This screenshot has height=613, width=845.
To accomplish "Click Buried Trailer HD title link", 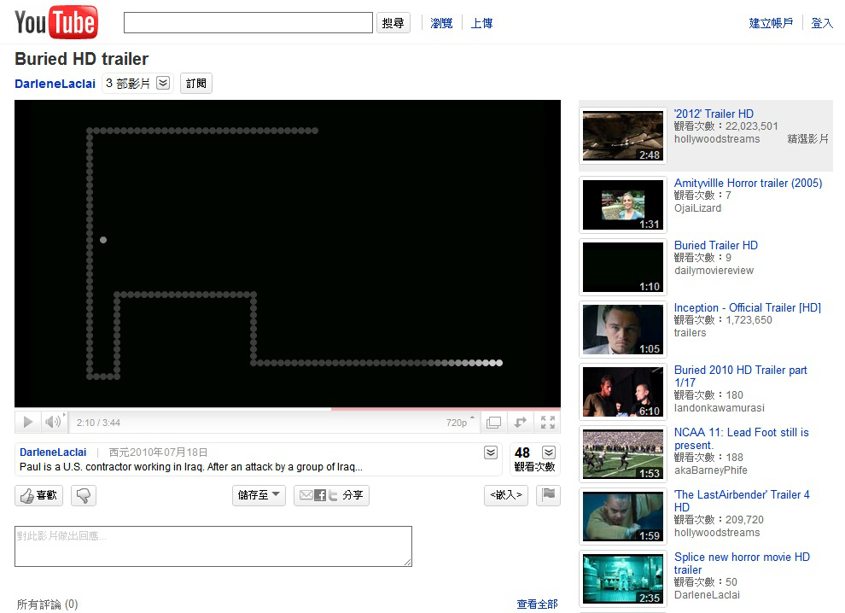I will tap(715, 245).
